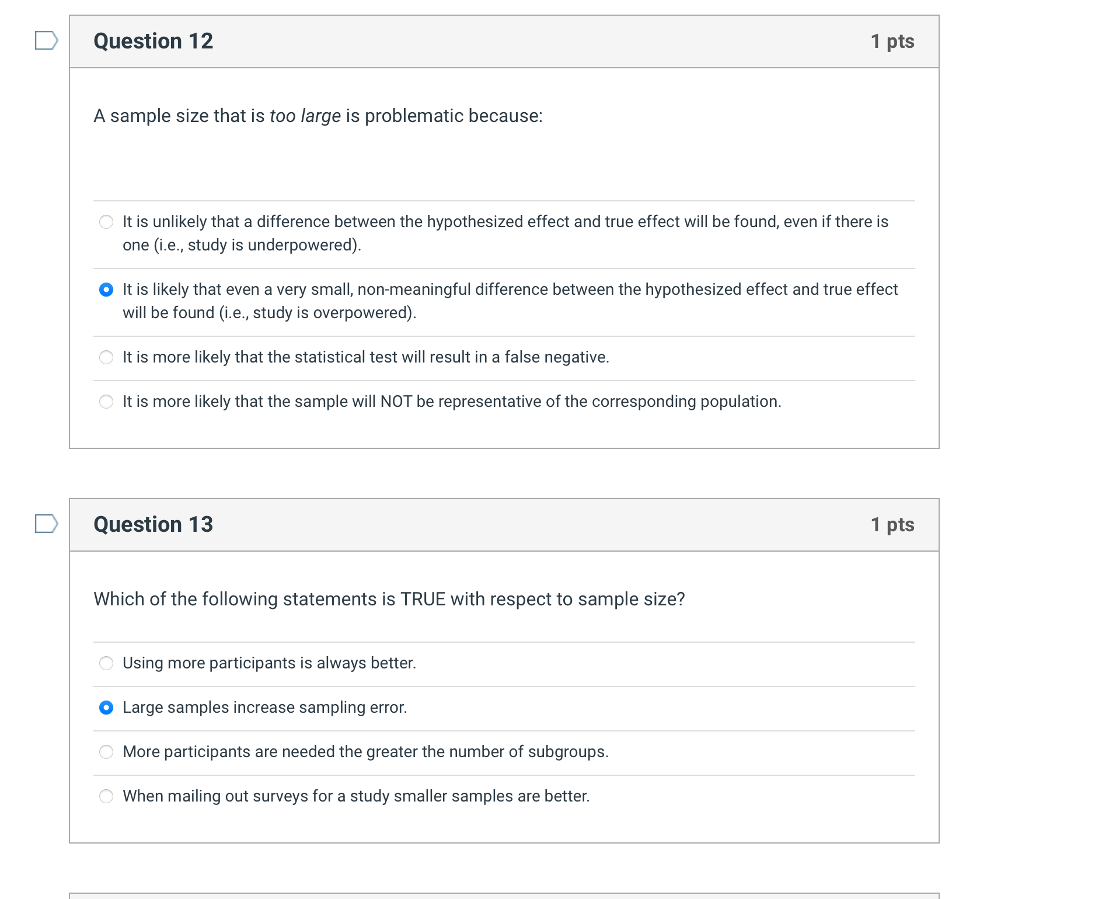Screen dimensions: 1116x899
Task: Pick 'More participants are needed' subgroup option
Action: [x=106, y=752]
